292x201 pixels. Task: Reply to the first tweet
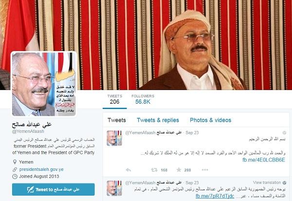pos(128,170)
